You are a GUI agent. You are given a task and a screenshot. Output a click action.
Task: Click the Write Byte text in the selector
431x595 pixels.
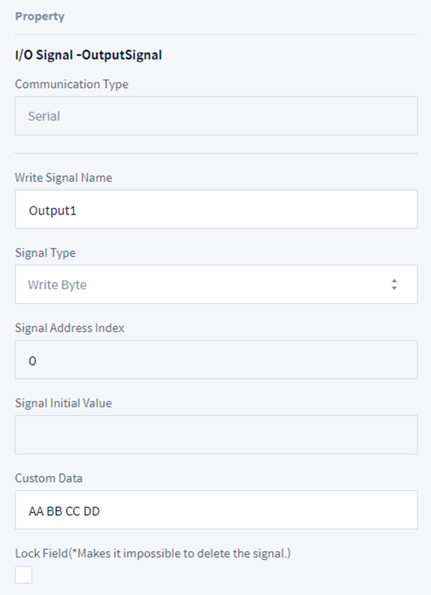coord(57,285)
